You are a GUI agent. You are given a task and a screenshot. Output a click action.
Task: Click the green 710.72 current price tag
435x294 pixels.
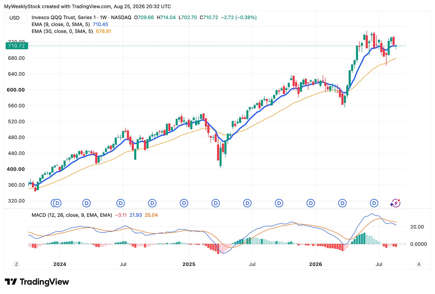pos(17,46)
